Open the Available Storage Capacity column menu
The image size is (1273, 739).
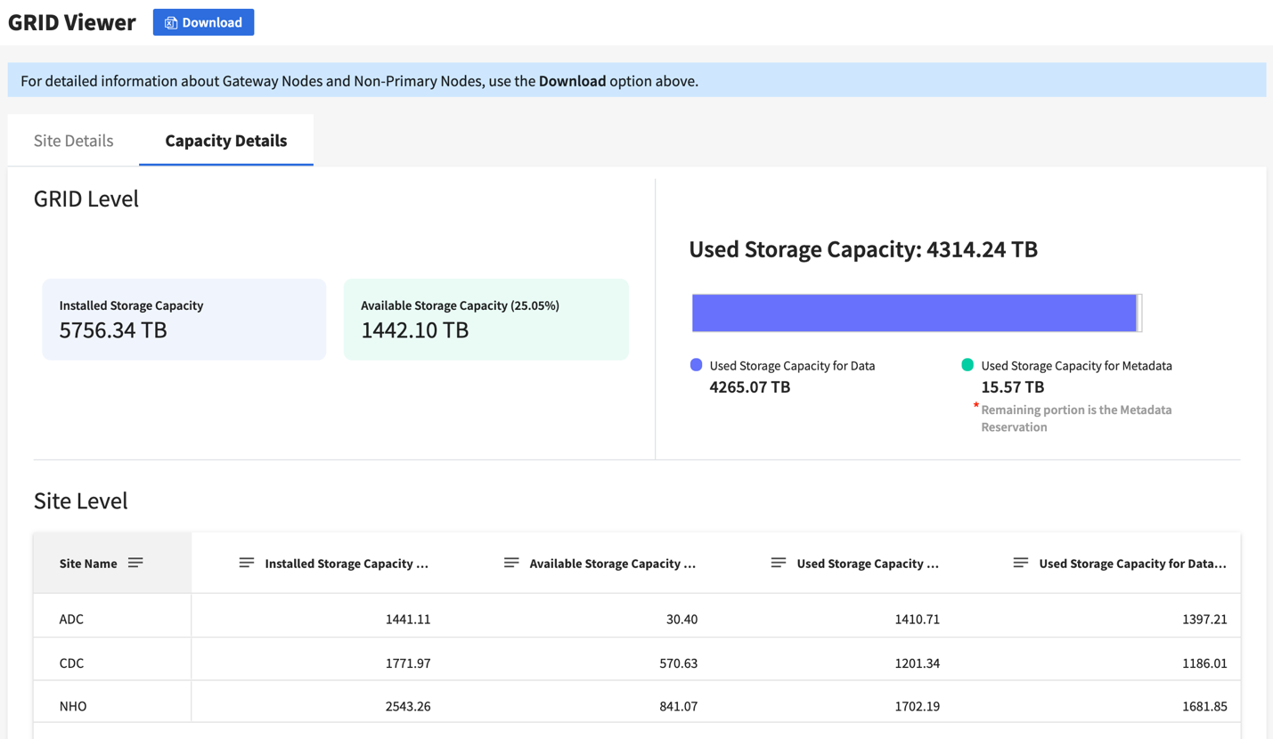[512, 562]
